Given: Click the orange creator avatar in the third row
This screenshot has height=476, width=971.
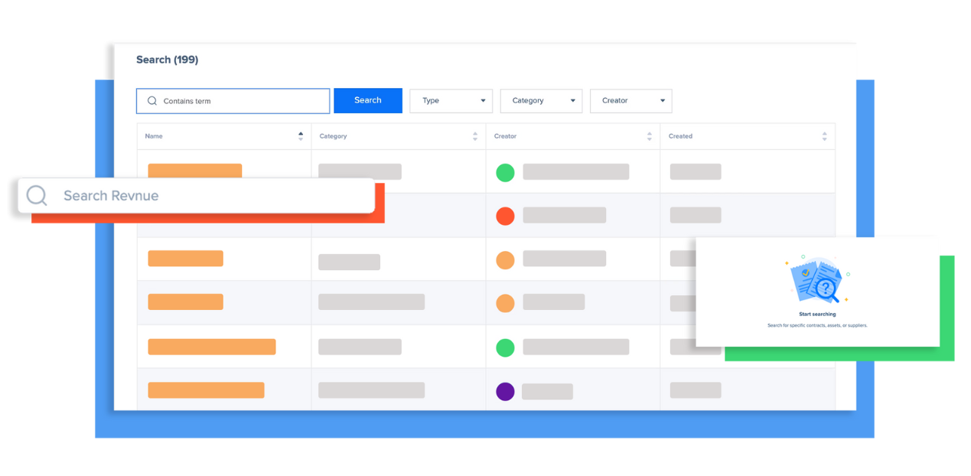Looking at the screenshot, I should (x=505, y=260).
